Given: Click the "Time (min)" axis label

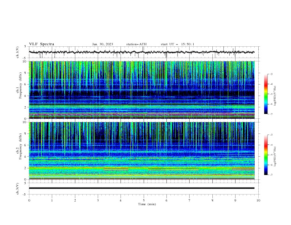Looking at the screenshot, I should [147, 204].
